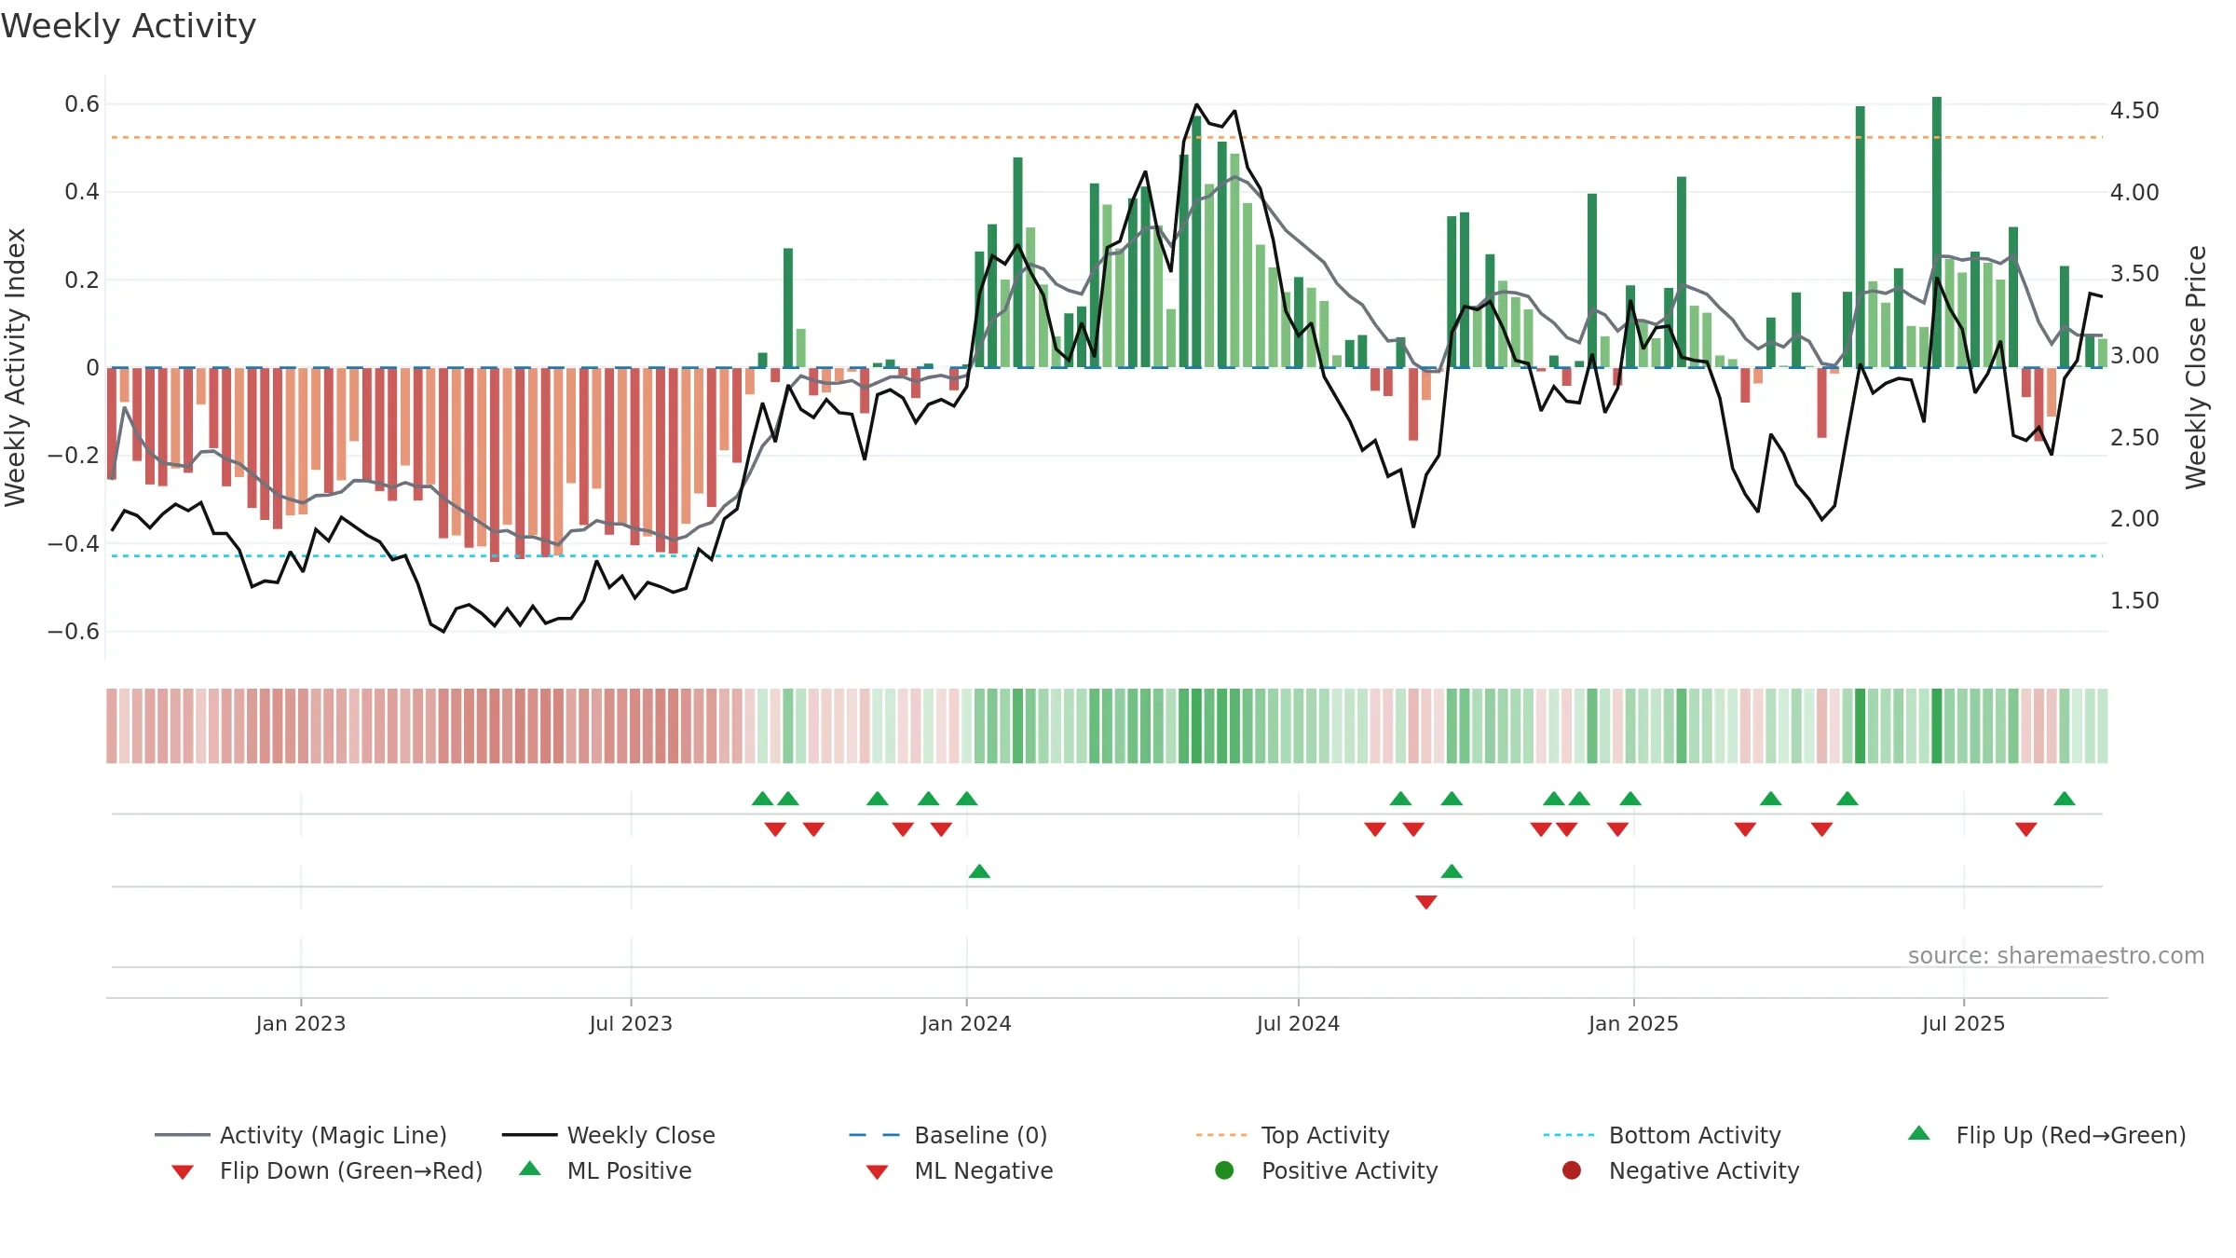Toggle the Top Activity legend entry
This screenshot has height=1258, width=2236.
[1292, 1135]
